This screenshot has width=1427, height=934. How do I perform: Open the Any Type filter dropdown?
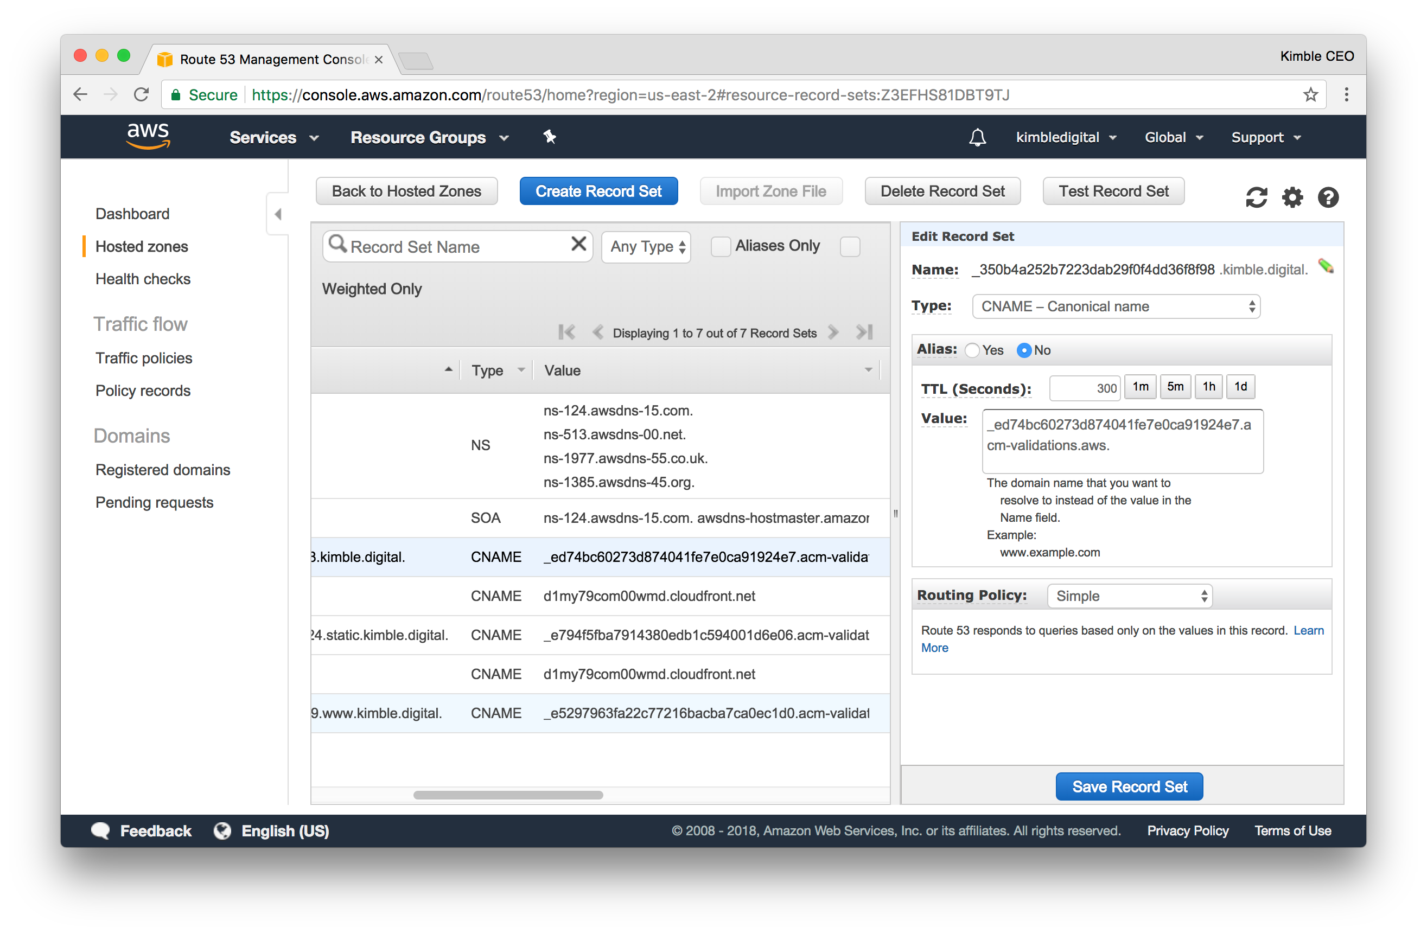[646, 247]
